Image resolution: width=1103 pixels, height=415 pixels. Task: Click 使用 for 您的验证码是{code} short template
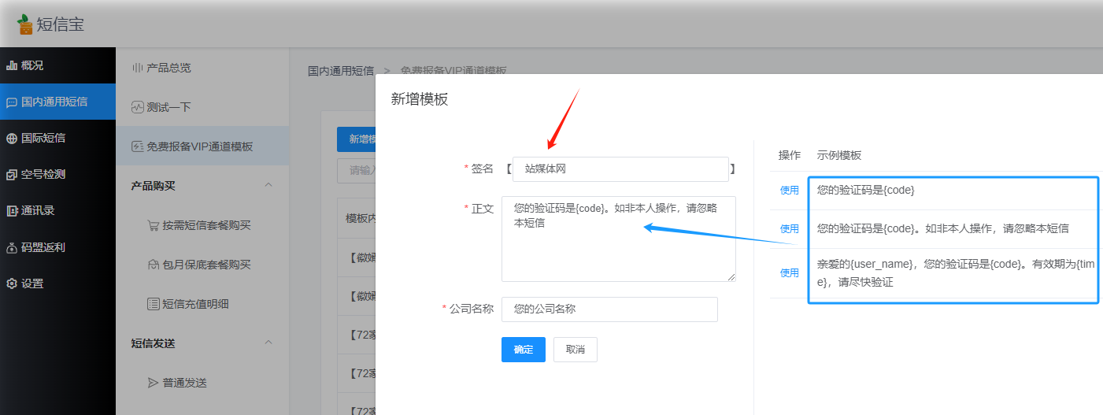coord(790,191)
